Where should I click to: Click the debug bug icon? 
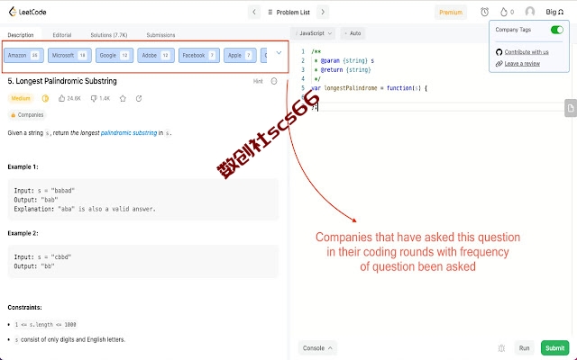[x=501, y=348]
